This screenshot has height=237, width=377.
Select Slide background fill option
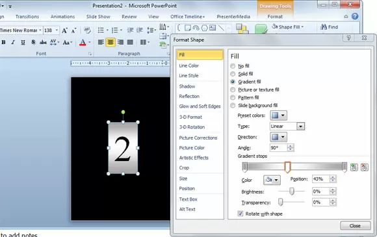click(233, 105)
